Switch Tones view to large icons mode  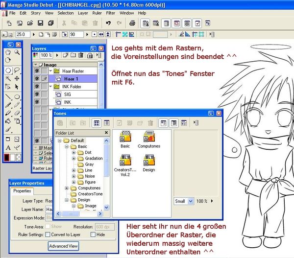click(x=97, y=123)
